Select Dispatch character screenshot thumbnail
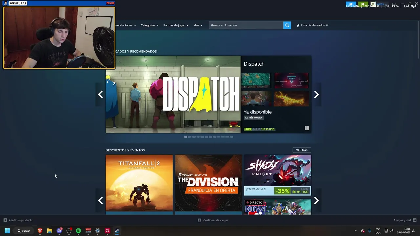The width and height of the screenshot is (420, 236). pyautogui.click(x=256, y=99)
